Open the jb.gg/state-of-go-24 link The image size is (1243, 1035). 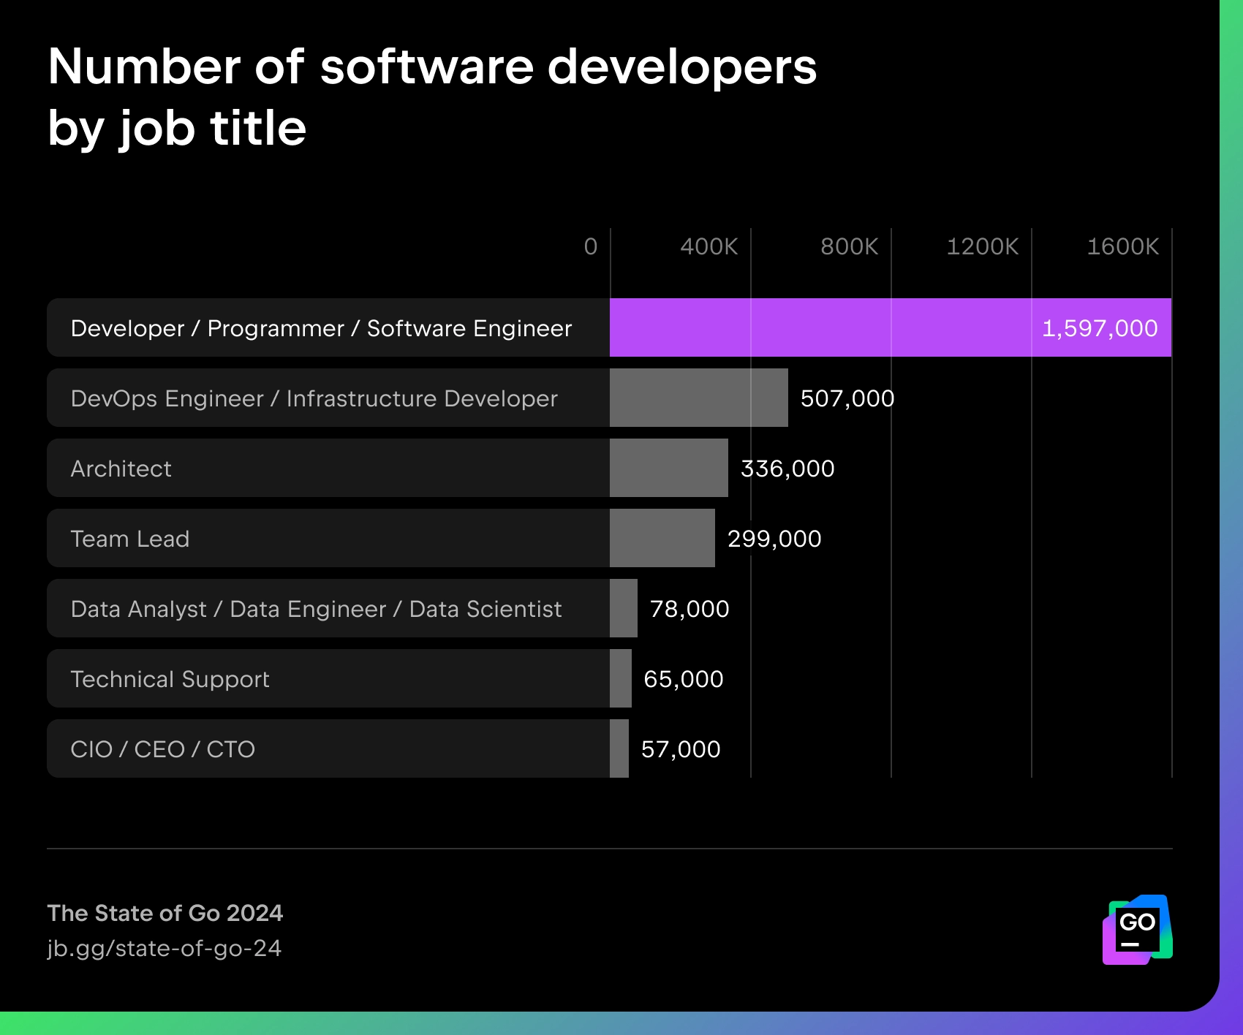click(165, 948)
